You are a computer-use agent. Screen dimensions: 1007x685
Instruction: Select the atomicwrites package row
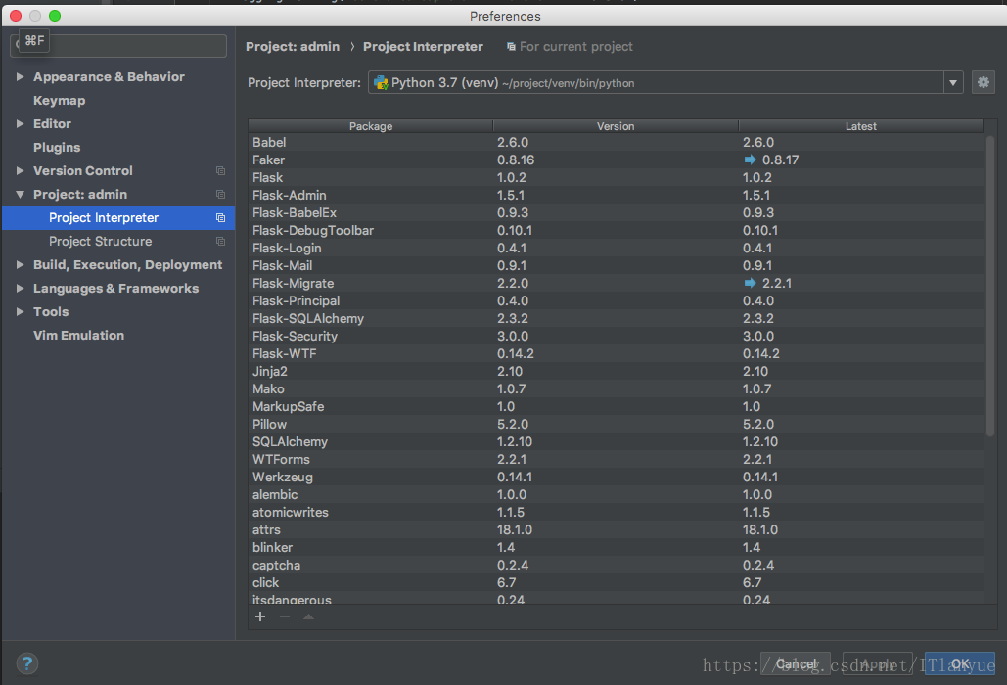[x=616, y=513]
